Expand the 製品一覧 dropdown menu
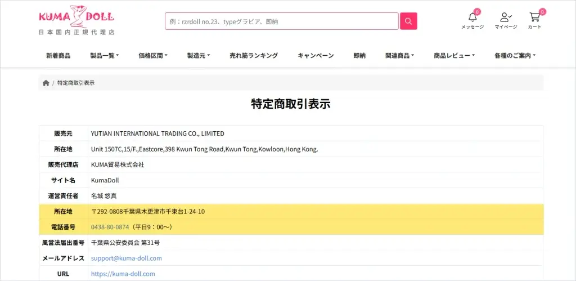The height and width of the screenshot is (281, 576). coord(104,56)
